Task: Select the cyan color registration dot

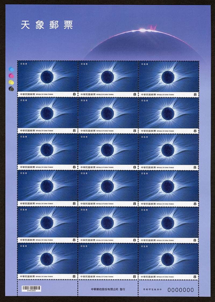Action: click(11, 69)
